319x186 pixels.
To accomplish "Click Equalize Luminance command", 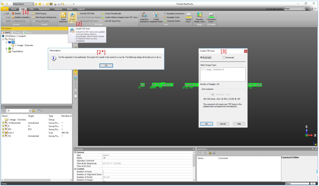I will coord(174,13).
